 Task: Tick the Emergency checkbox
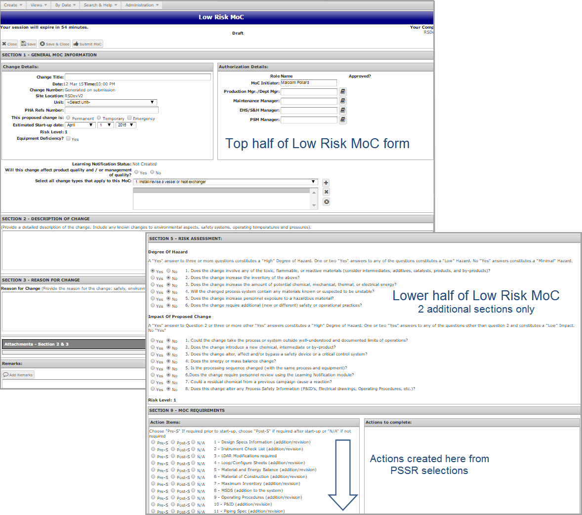129,118
